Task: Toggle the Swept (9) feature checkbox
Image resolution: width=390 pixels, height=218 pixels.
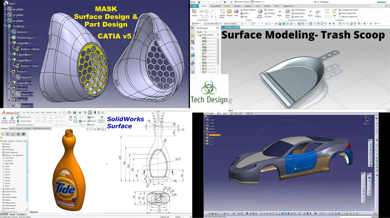Action: point(203,66)
